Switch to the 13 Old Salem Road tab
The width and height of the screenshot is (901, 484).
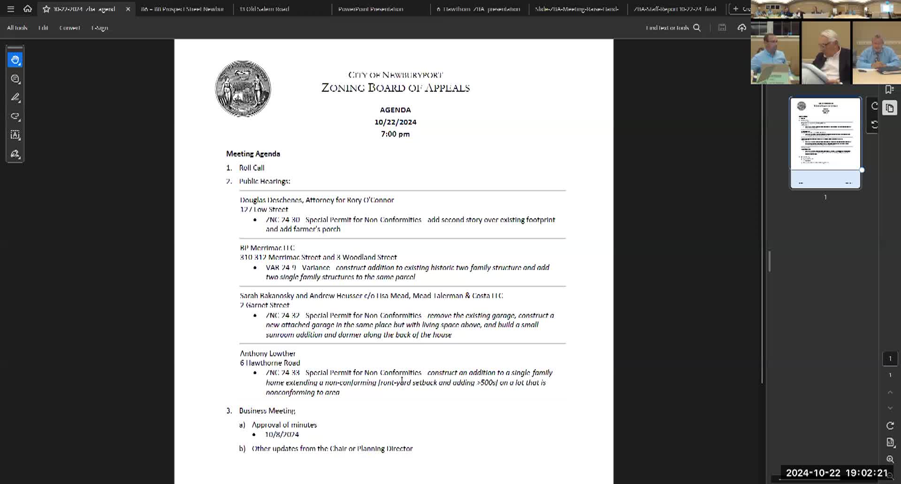[x=264, y=9]
